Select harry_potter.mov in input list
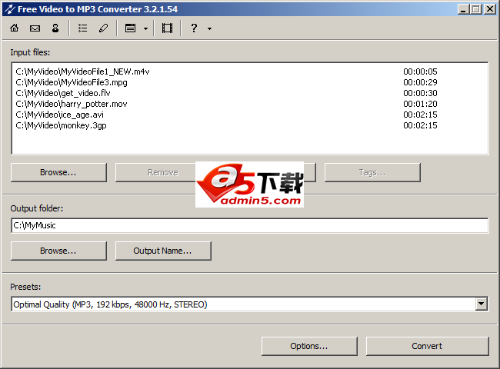Image resolution: width=500 pixels, height=369 pixels. 72,104
